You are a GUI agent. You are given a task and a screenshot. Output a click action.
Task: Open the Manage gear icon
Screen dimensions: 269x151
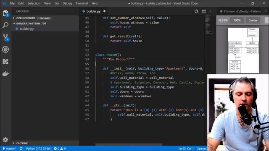5,140
